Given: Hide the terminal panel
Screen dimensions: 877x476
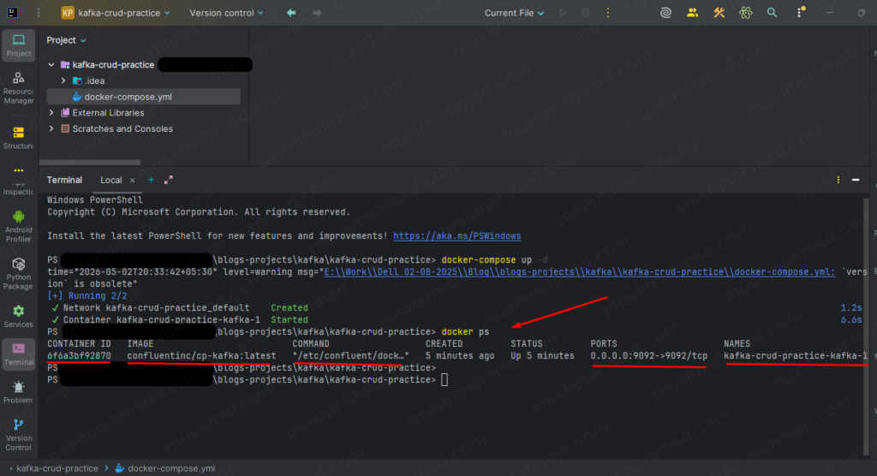Looking at the screenshot, I should point(856,180).
